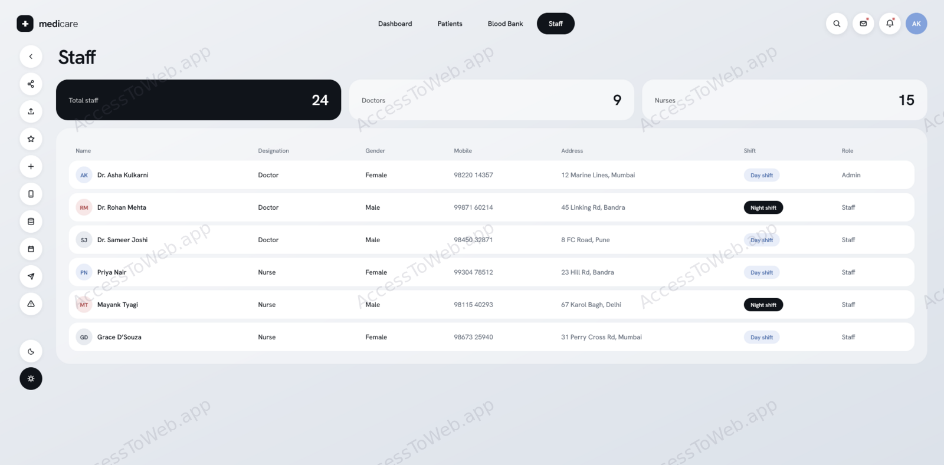The width and height of the screenshot is (944, 465).
Task: Click address 67 Karol Bagh, Delhi
Action: [591, 305]
